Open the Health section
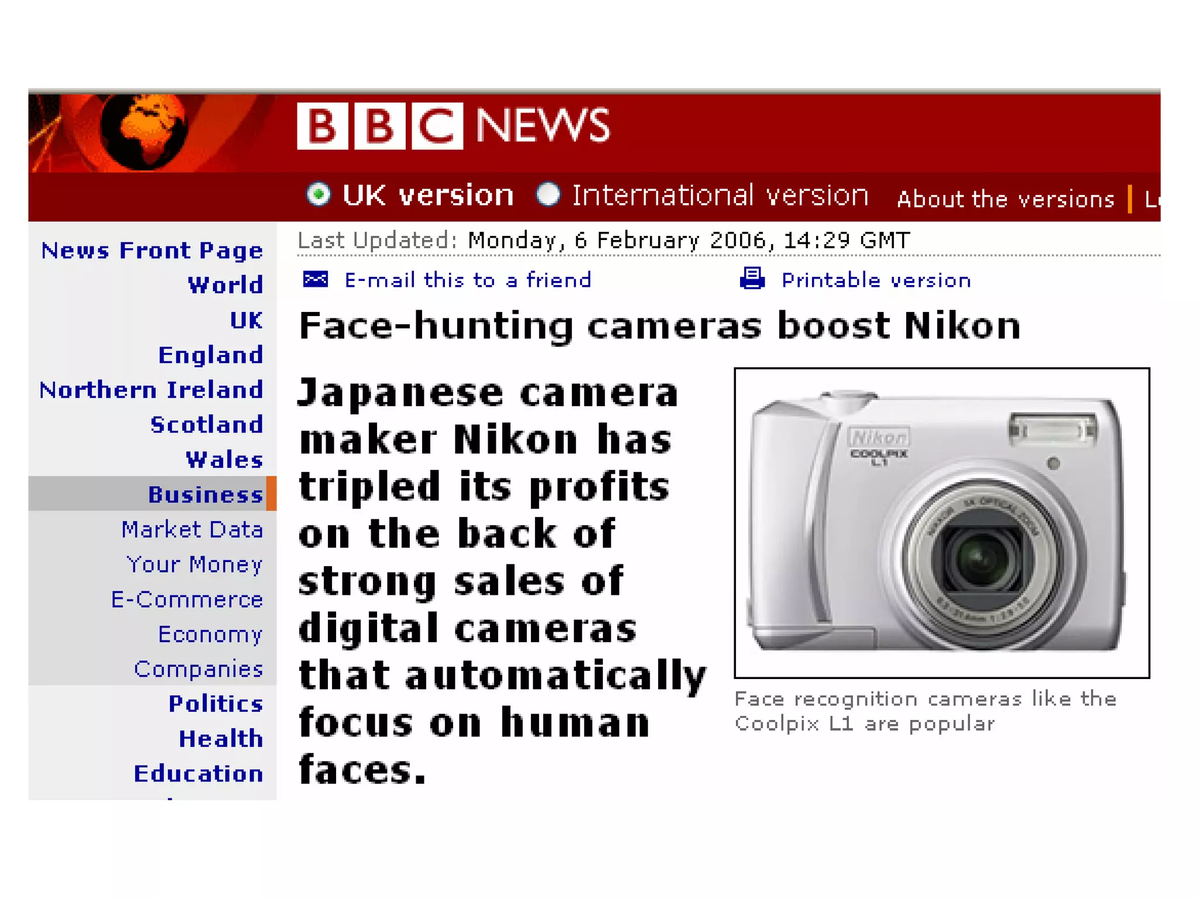This screenshot has height=898, width=1199. (221, 739)
